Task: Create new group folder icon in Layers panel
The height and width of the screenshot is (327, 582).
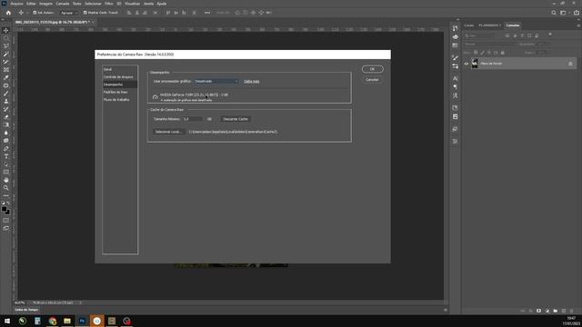Action: 556,311
